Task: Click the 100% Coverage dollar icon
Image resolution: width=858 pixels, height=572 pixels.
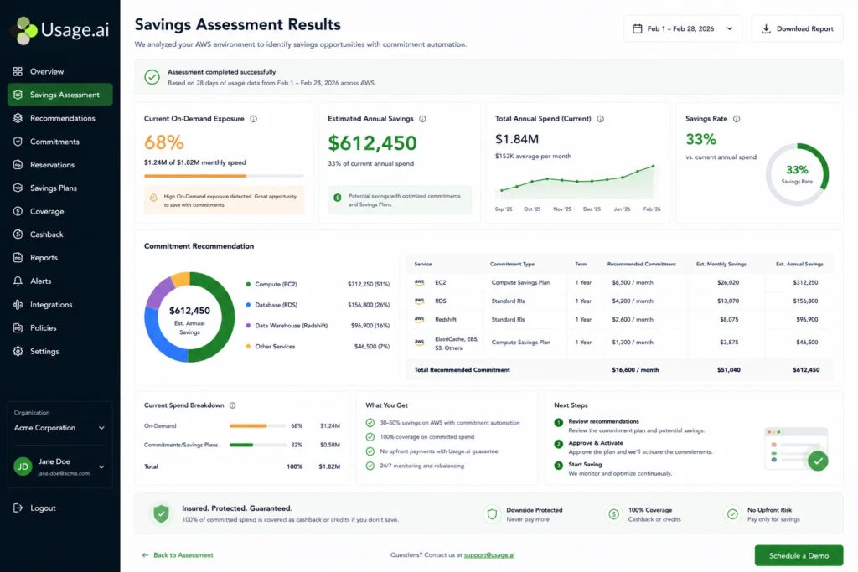Action: tap(614, 514)
